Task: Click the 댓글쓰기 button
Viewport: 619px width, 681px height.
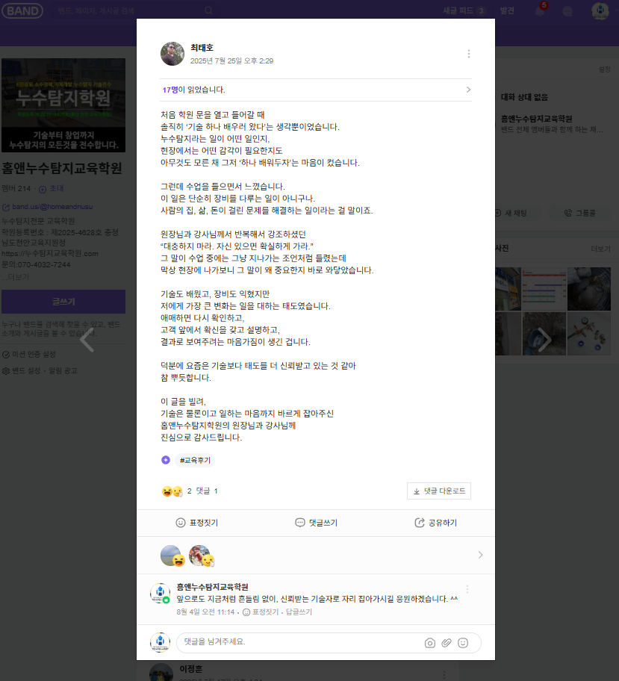Action: coord(317,523)
